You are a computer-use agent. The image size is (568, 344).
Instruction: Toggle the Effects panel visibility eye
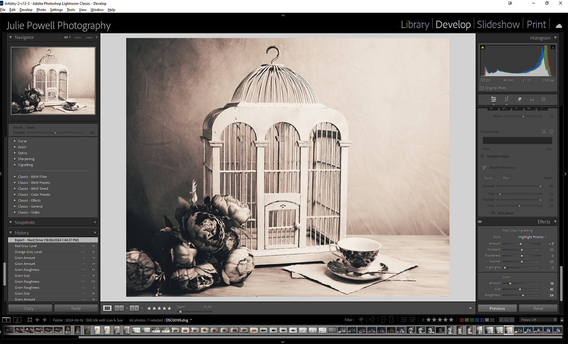pos(480,222)
